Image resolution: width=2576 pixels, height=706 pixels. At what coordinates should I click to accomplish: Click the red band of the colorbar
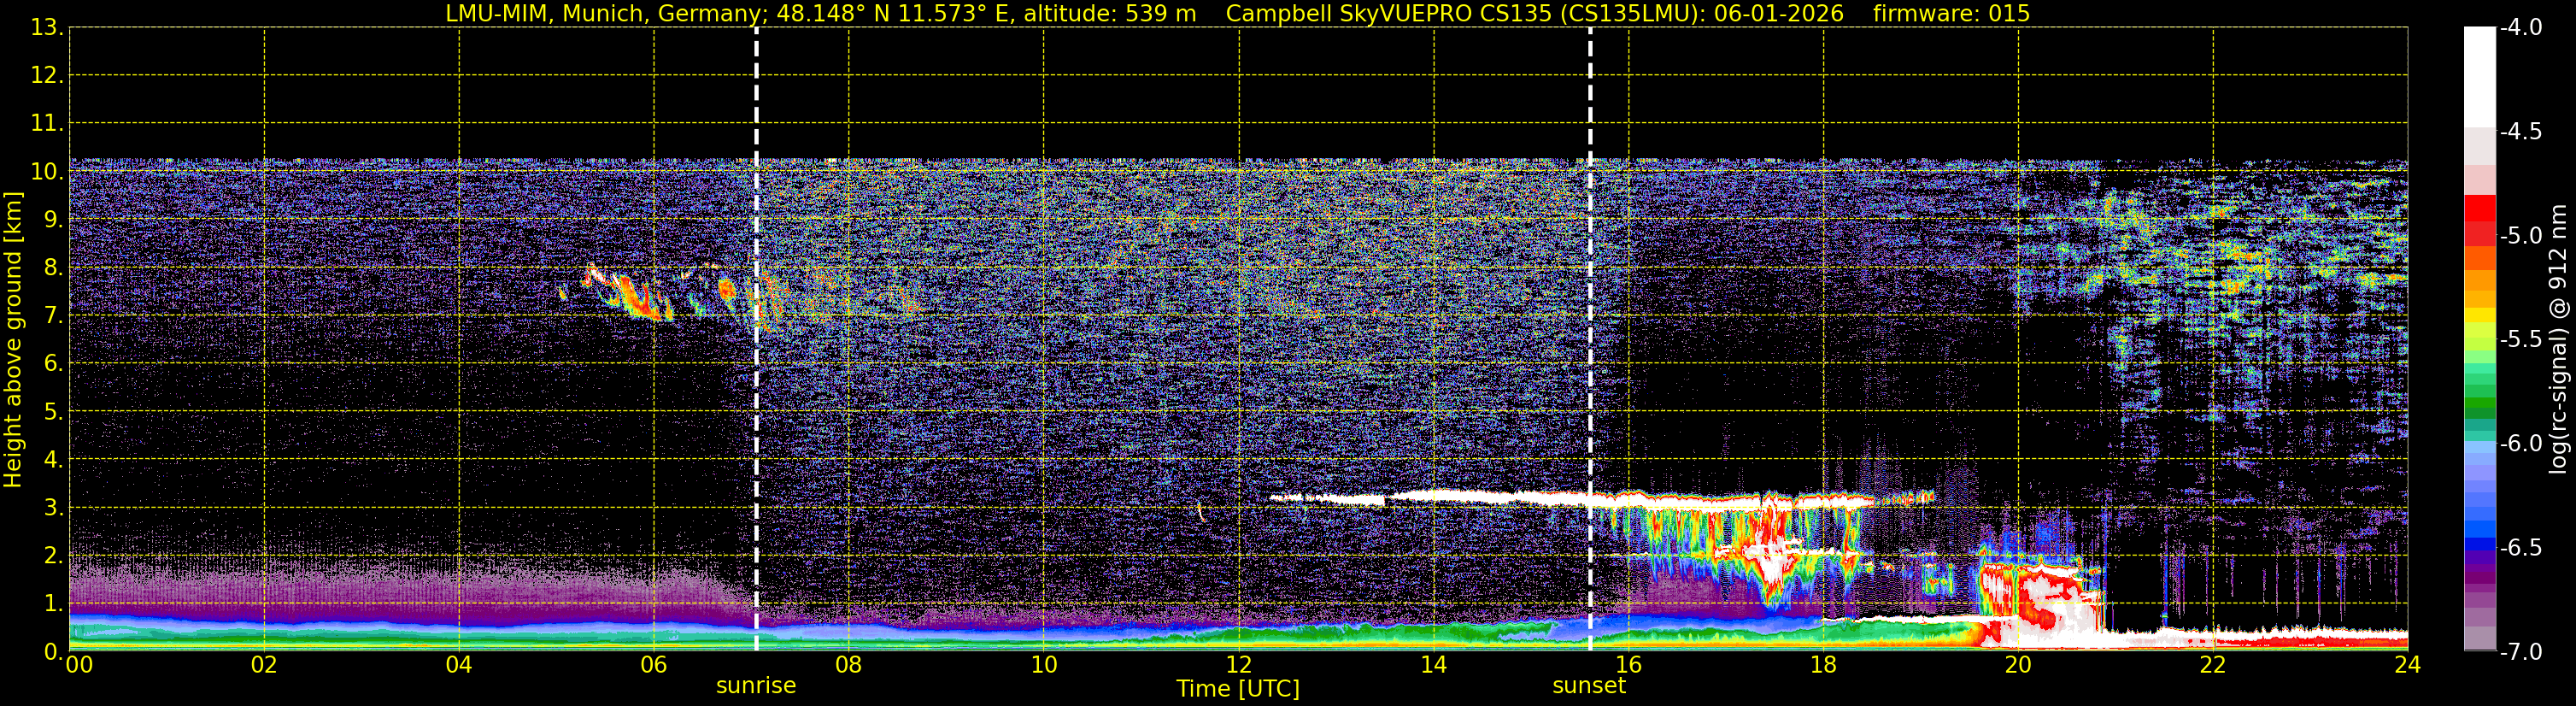(2479, 220)
